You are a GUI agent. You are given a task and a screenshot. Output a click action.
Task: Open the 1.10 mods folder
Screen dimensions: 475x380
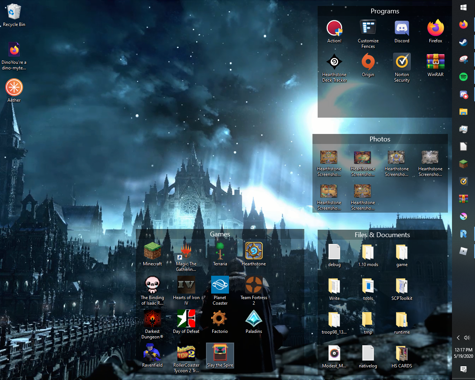click(x=368, y=255)
